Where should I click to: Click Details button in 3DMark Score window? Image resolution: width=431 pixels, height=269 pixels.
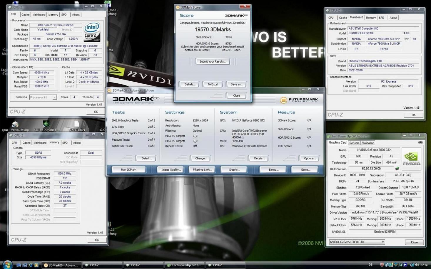[190, 84]
